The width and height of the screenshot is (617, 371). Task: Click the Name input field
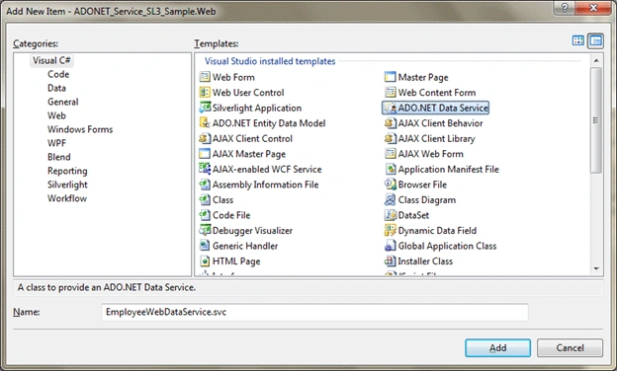tap(314, 312)
